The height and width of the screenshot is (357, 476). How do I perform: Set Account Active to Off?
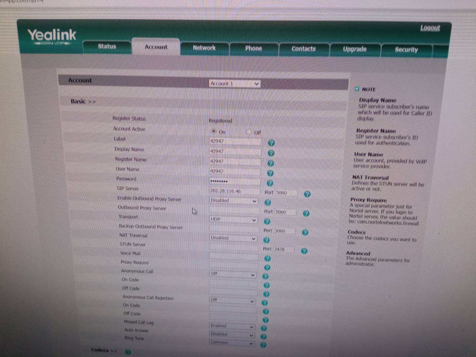click(249, 132)
